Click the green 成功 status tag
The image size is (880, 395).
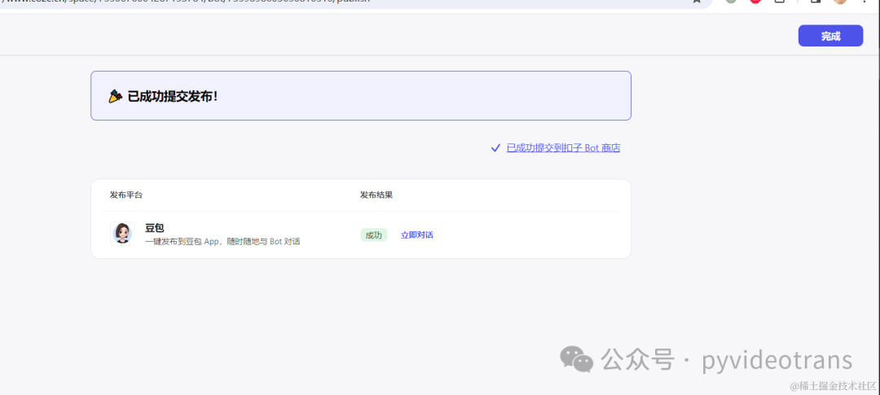pyautogui.click(x=373, y=235)
